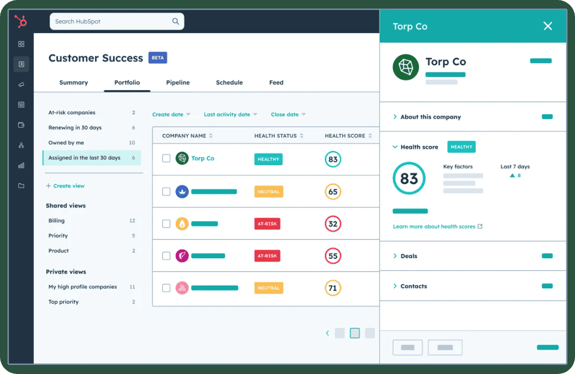Open the commerce wallet icon in sidebar
The width and height of the screenshot is (575, 374).
21,125
